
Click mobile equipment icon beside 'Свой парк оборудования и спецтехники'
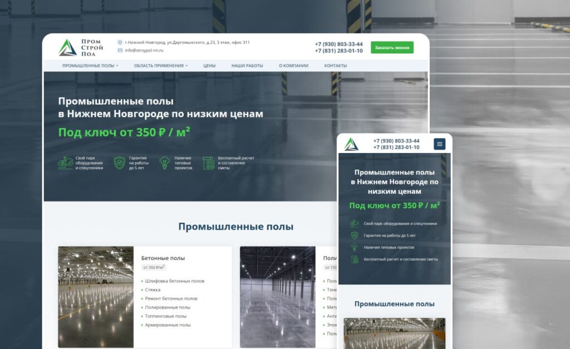pos(355,224)
